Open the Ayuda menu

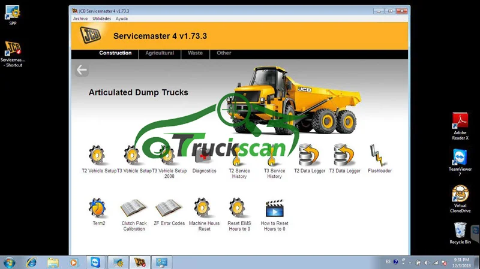click(x=122, y=19)
